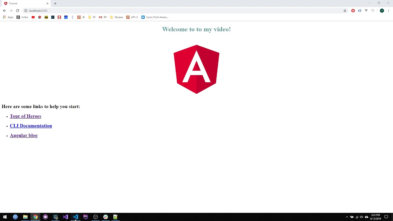Screen dimensions: 393x221
Task: Open the mobis bookmark
Action: click(22, 17)
